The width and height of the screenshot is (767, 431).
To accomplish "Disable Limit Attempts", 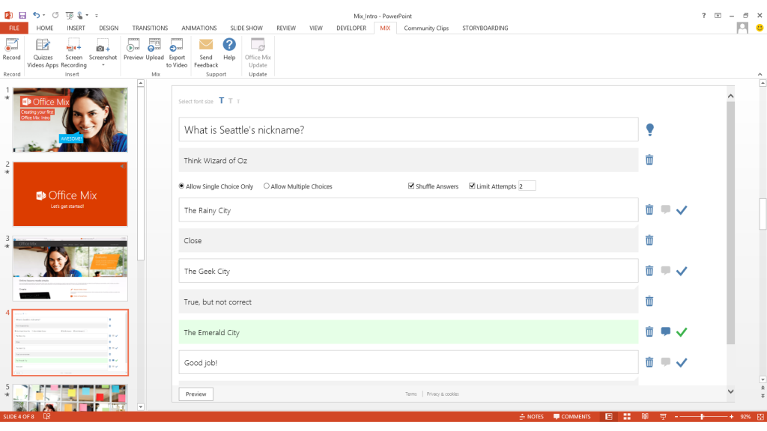I will 473,186.
